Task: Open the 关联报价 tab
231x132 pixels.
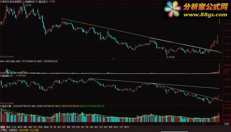Action: tap(13, 130)
